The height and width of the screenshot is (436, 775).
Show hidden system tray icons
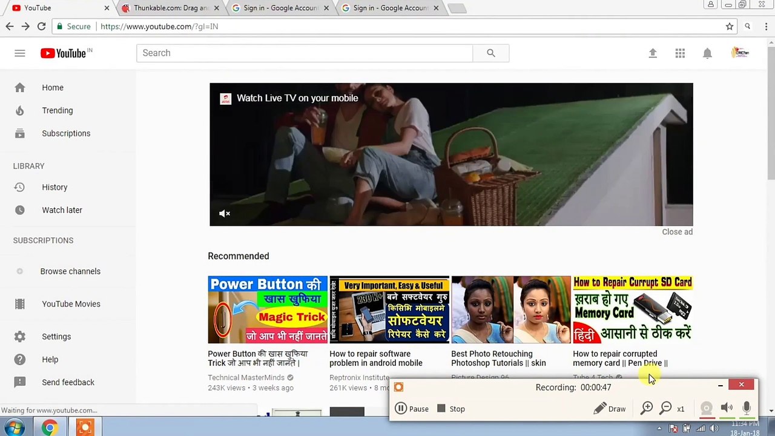pyautogui.click(x=659, y=429)
